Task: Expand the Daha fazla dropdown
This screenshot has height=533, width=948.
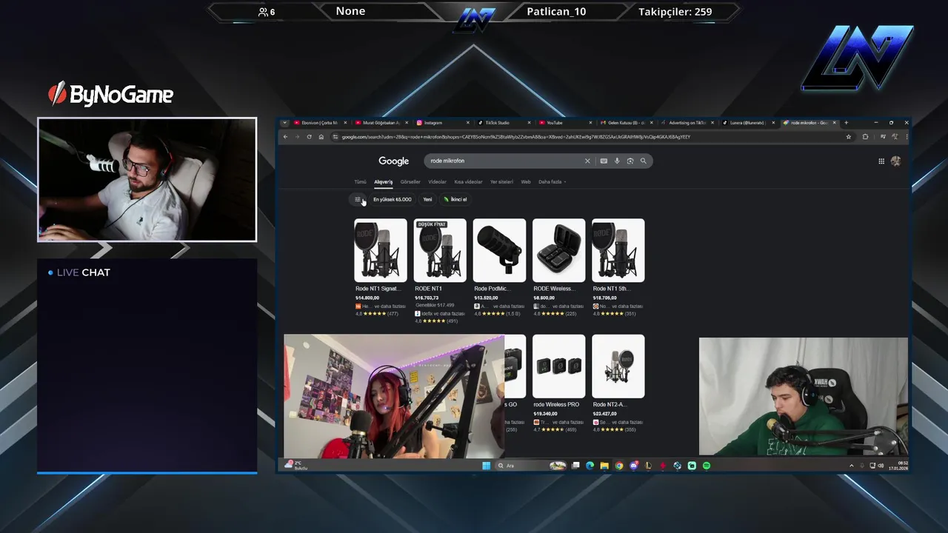Action: [552, 181]
